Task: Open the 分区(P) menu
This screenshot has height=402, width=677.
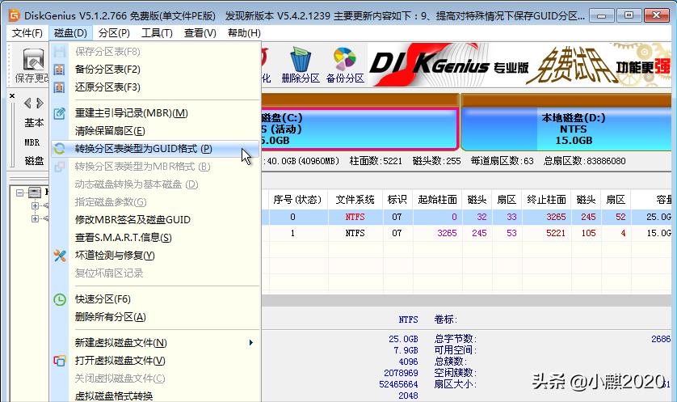Action: 114,33
